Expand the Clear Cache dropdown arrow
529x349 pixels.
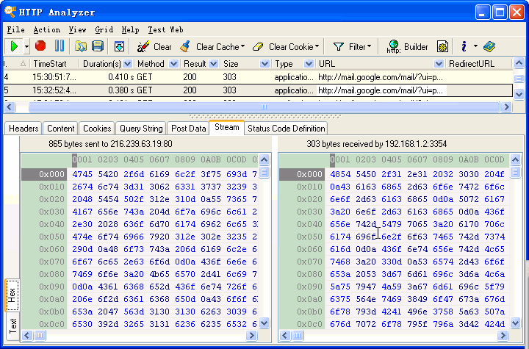(x=243, y=46)
